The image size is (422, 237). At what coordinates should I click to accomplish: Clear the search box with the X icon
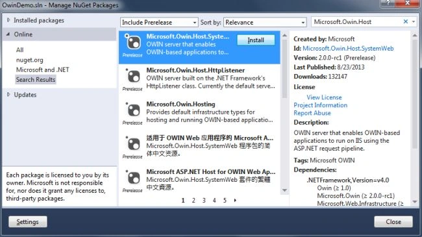pos(406,21)
